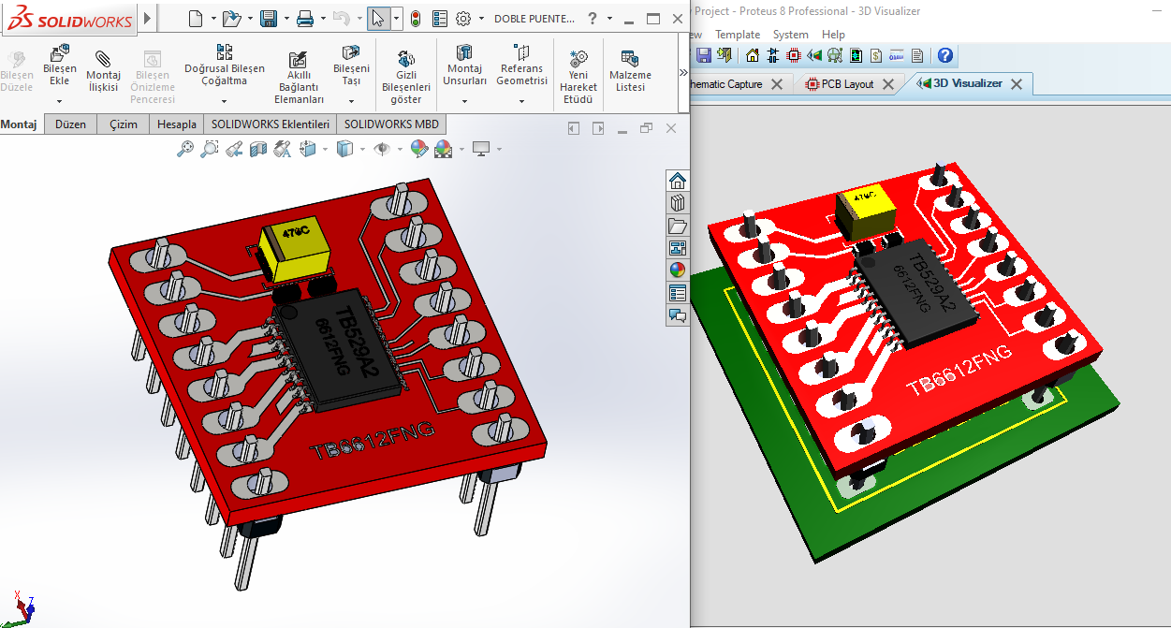Image resolution: width=1171 pixels, height=628 pixels.
Task: Expand the Bileşeni Taşı dropdown arrow
Action: pos(351,100)
